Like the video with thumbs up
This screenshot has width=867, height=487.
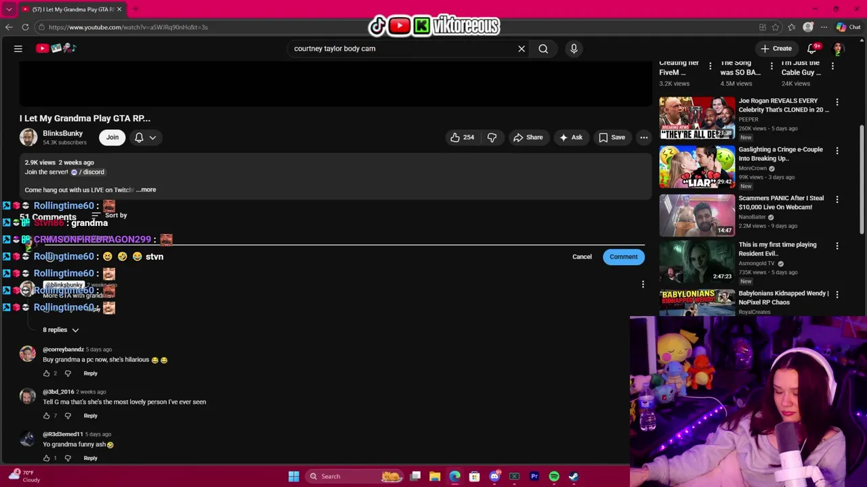coord(462,137)
